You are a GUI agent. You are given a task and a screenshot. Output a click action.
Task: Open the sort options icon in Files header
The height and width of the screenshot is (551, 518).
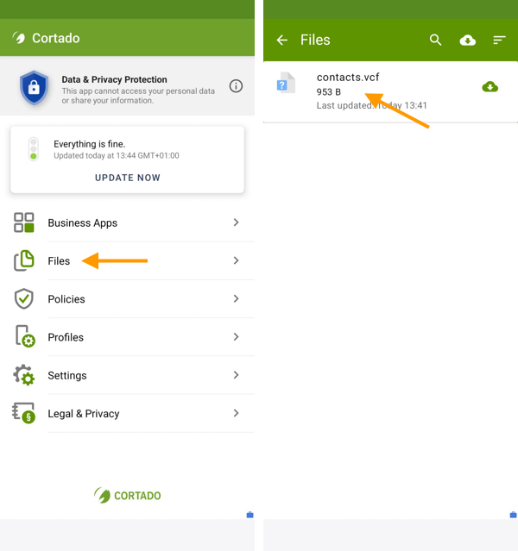(x=499, y=40)
